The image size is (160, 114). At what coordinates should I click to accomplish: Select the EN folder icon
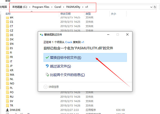[7, 44]
